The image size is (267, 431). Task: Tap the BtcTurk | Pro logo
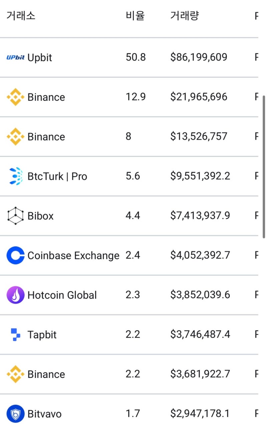pyautogui.click(x=15, y=176)
